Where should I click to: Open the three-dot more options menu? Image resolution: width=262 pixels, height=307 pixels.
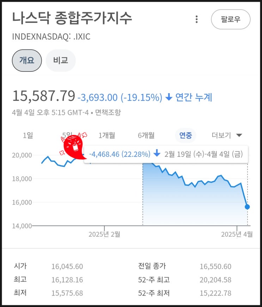(196, 19)
